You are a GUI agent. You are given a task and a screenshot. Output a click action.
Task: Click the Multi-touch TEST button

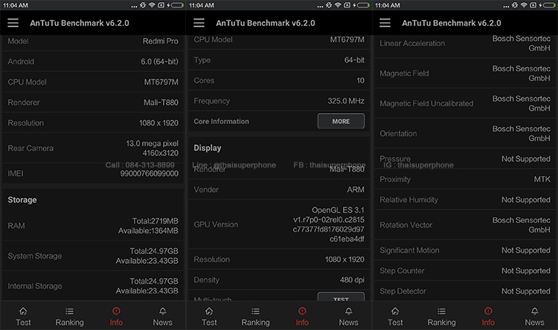pos(341,297)
